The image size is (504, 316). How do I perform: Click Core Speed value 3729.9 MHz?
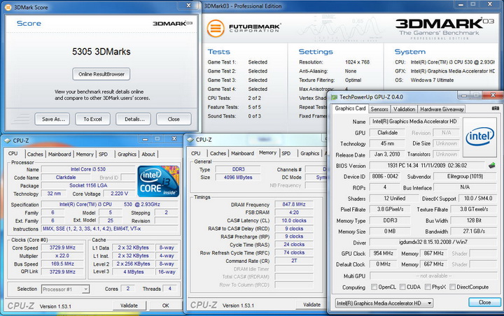62,247
